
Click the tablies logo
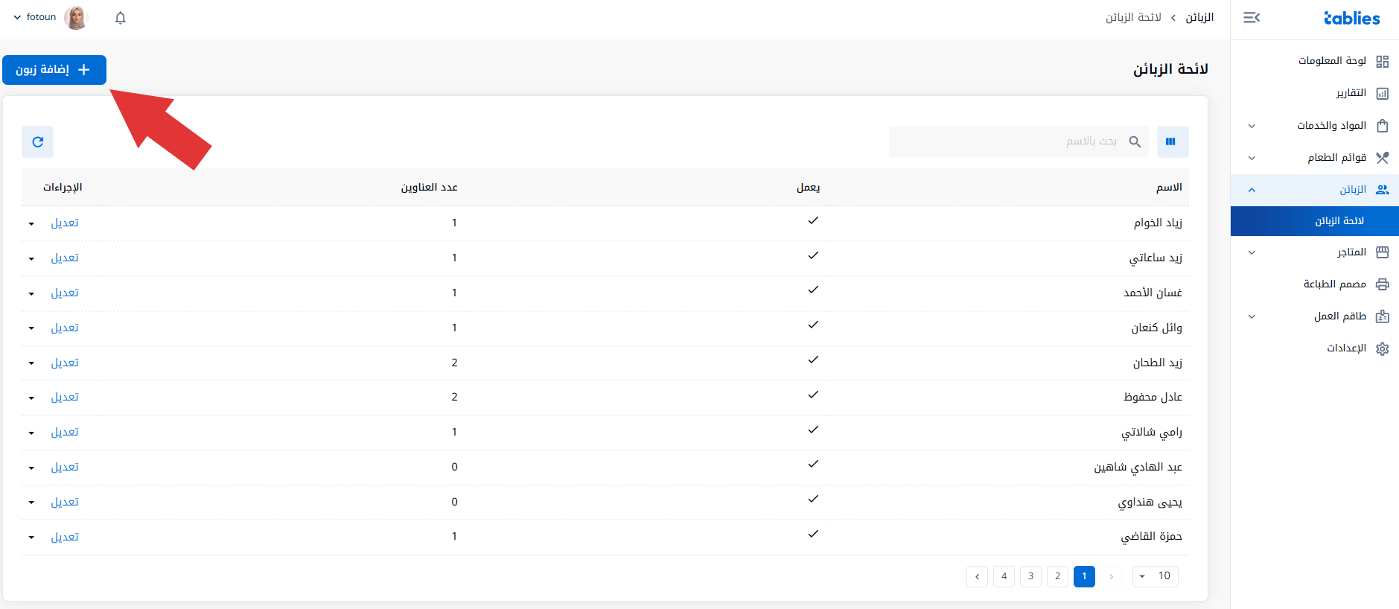click(x=1351, y=18)
